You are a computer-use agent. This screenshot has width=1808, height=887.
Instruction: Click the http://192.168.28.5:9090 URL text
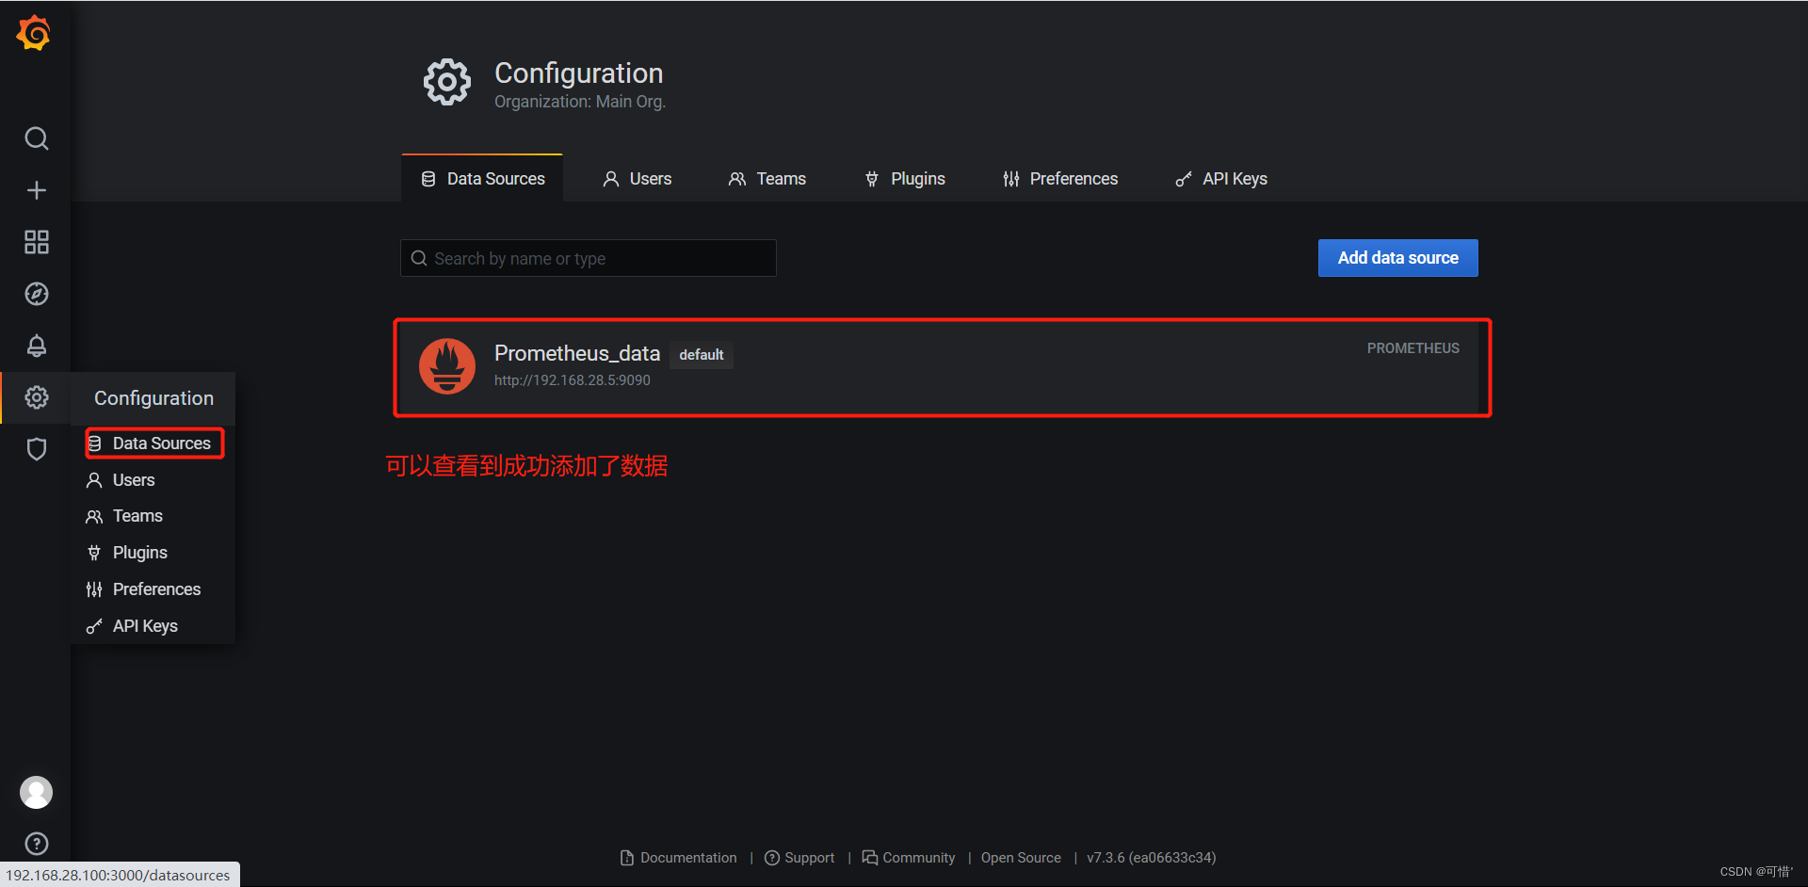click(x=573, y=380)
